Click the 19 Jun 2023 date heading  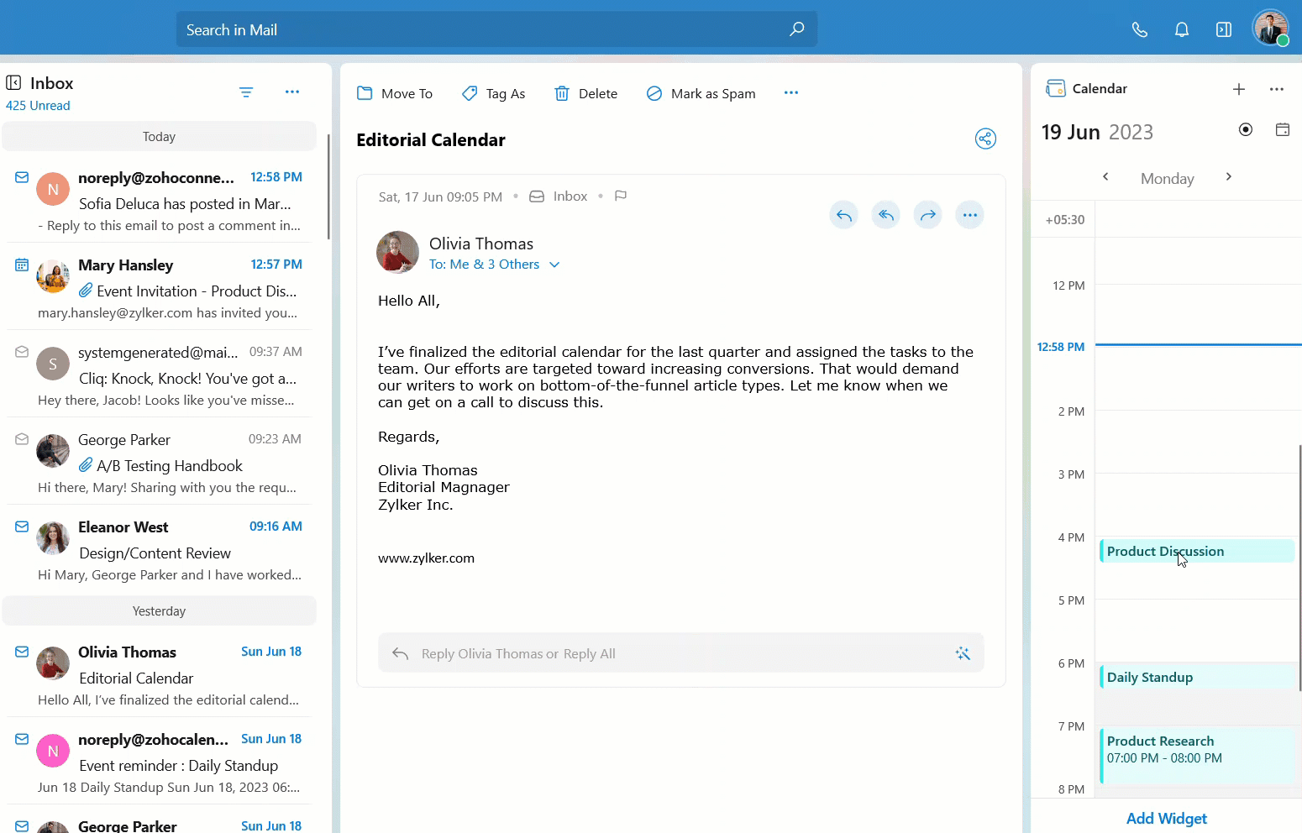[x=1097, y=132]
